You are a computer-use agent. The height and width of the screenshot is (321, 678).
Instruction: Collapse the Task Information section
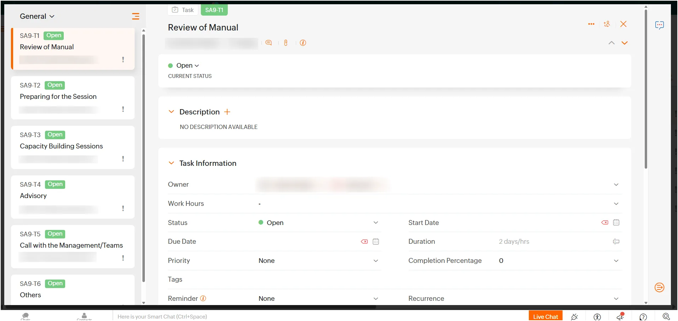171,163
